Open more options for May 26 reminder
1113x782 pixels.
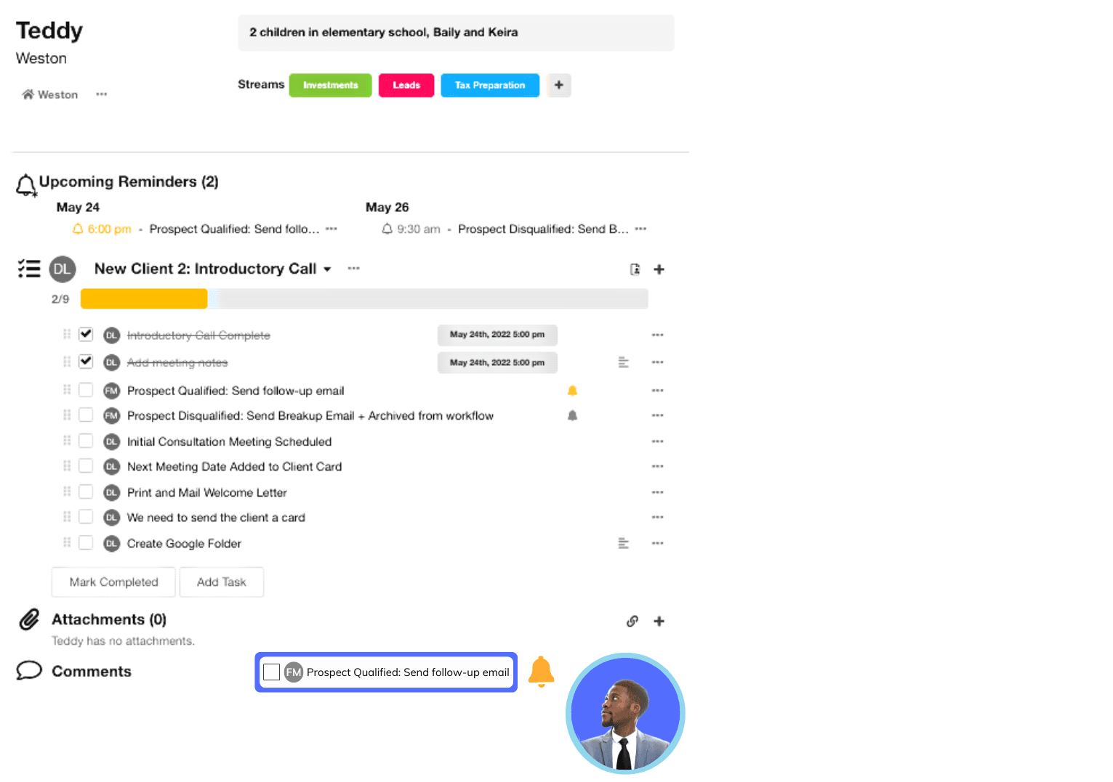[x=640, y=229]
